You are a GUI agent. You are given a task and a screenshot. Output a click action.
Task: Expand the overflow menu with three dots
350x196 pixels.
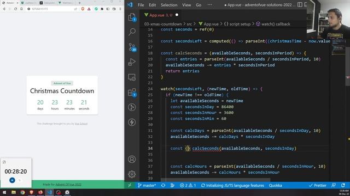pyautogui.click(x=209, y=5)
